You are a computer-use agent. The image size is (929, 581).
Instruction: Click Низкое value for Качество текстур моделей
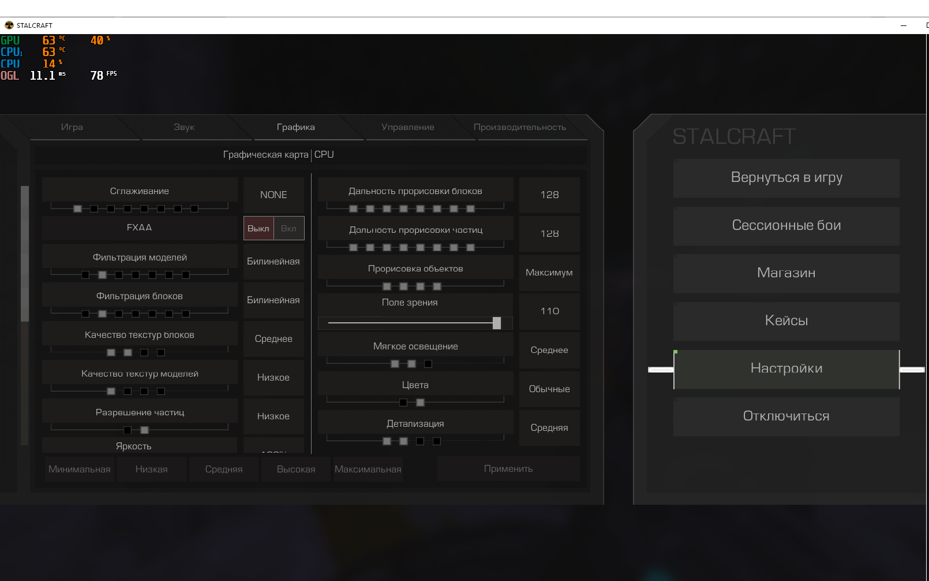(x=274, y=378)
